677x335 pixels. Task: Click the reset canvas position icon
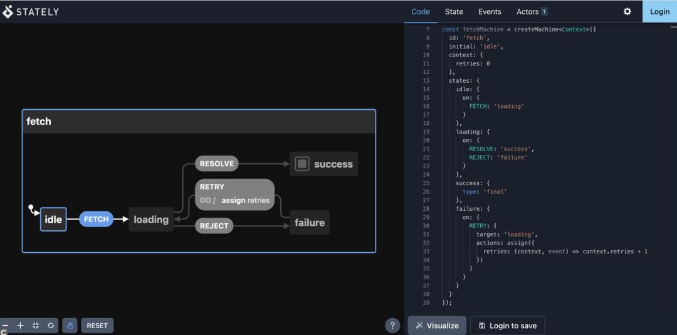[x=51, y=326]
